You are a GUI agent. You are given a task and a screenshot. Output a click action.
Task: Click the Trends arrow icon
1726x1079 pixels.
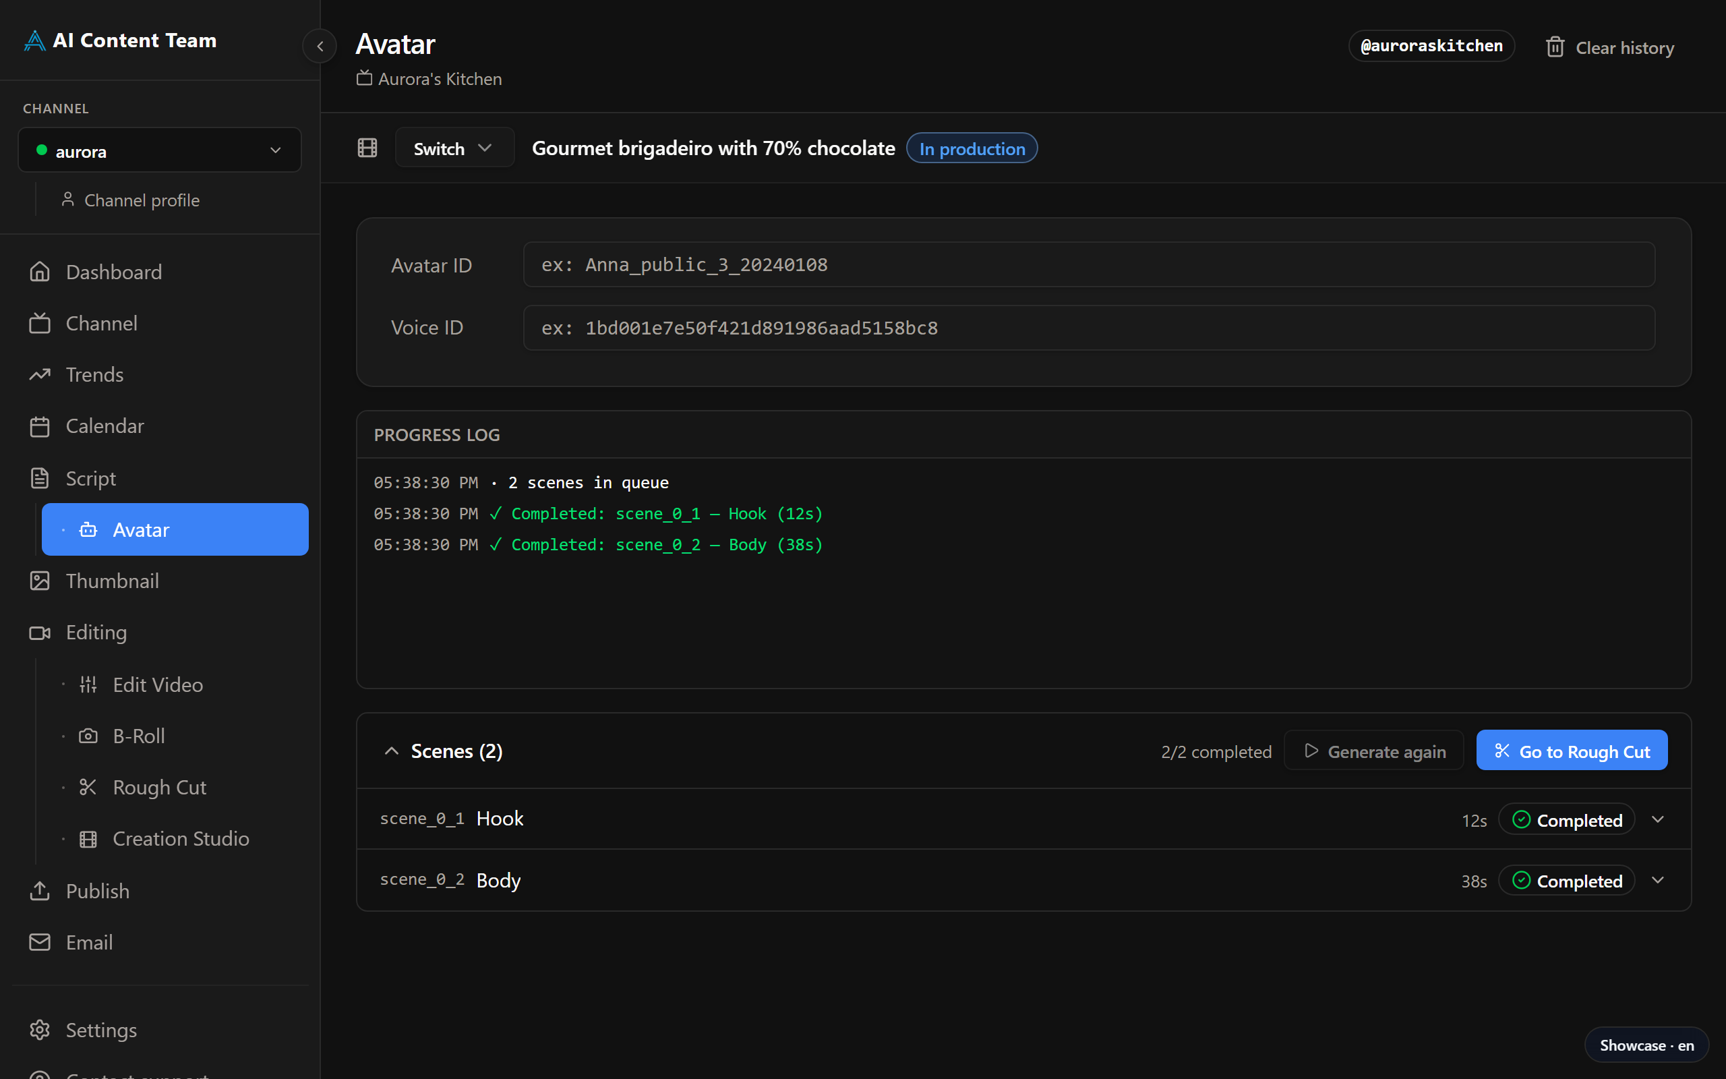coord(40,375)
